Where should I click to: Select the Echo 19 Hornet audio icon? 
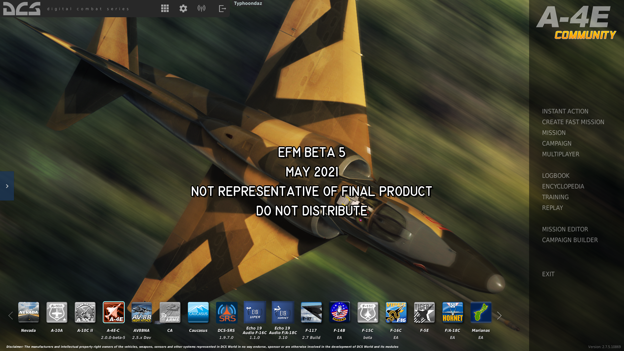[283, 312]
